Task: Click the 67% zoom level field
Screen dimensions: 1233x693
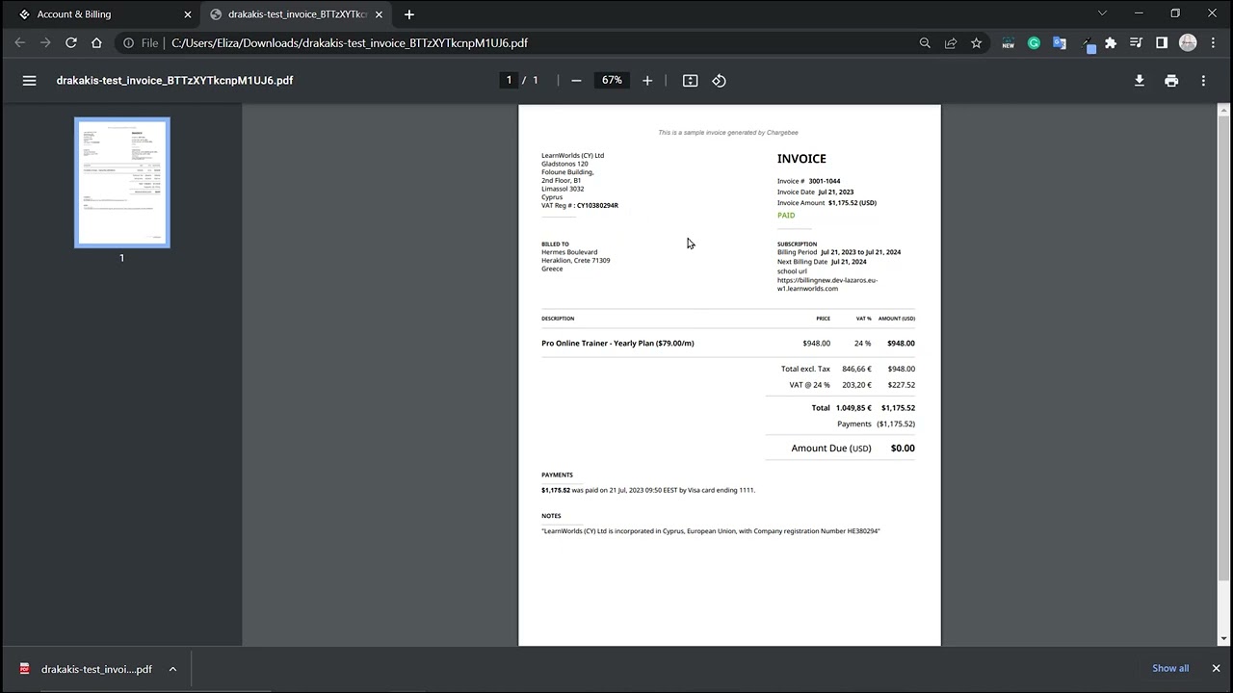Action: 612,81
